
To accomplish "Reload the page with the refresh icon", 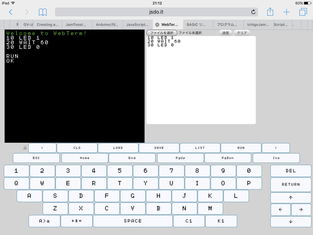I will (x=253, y=12).
